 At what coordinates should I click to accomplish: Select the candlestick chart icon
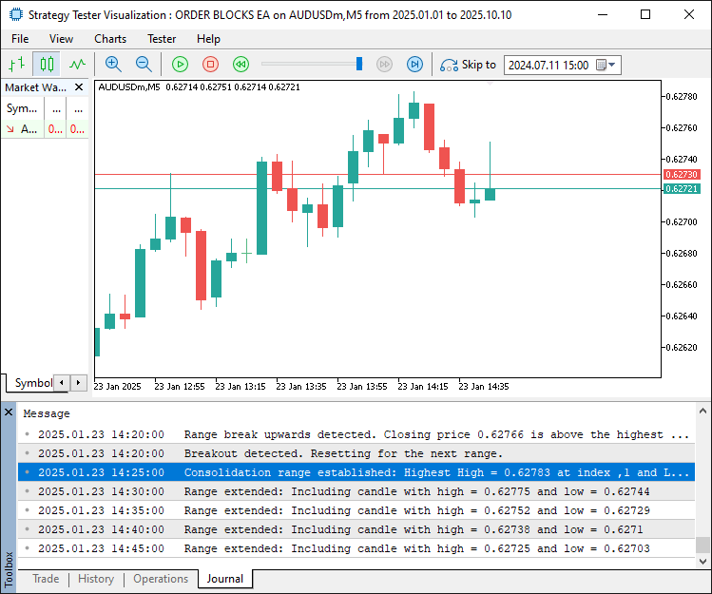click(x=47, y=65)
